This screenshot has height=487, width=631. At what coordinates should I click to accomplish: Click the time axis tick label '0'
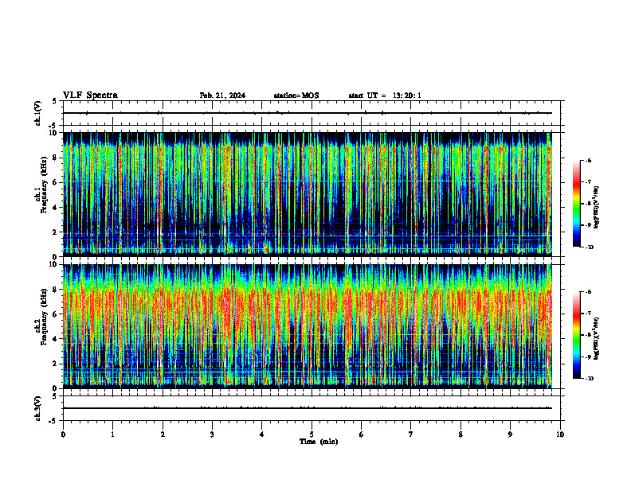63,434
